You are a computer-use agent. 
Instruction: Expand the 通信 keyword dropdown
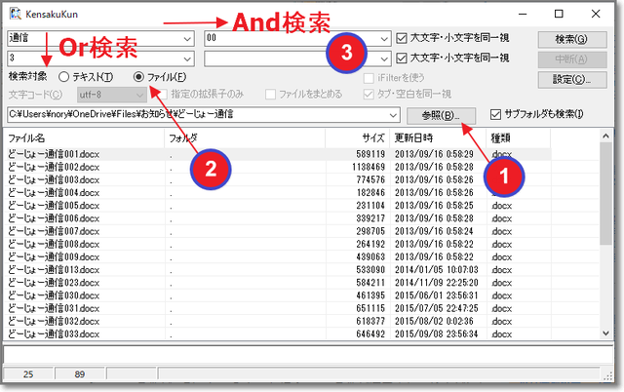[188, 39]
